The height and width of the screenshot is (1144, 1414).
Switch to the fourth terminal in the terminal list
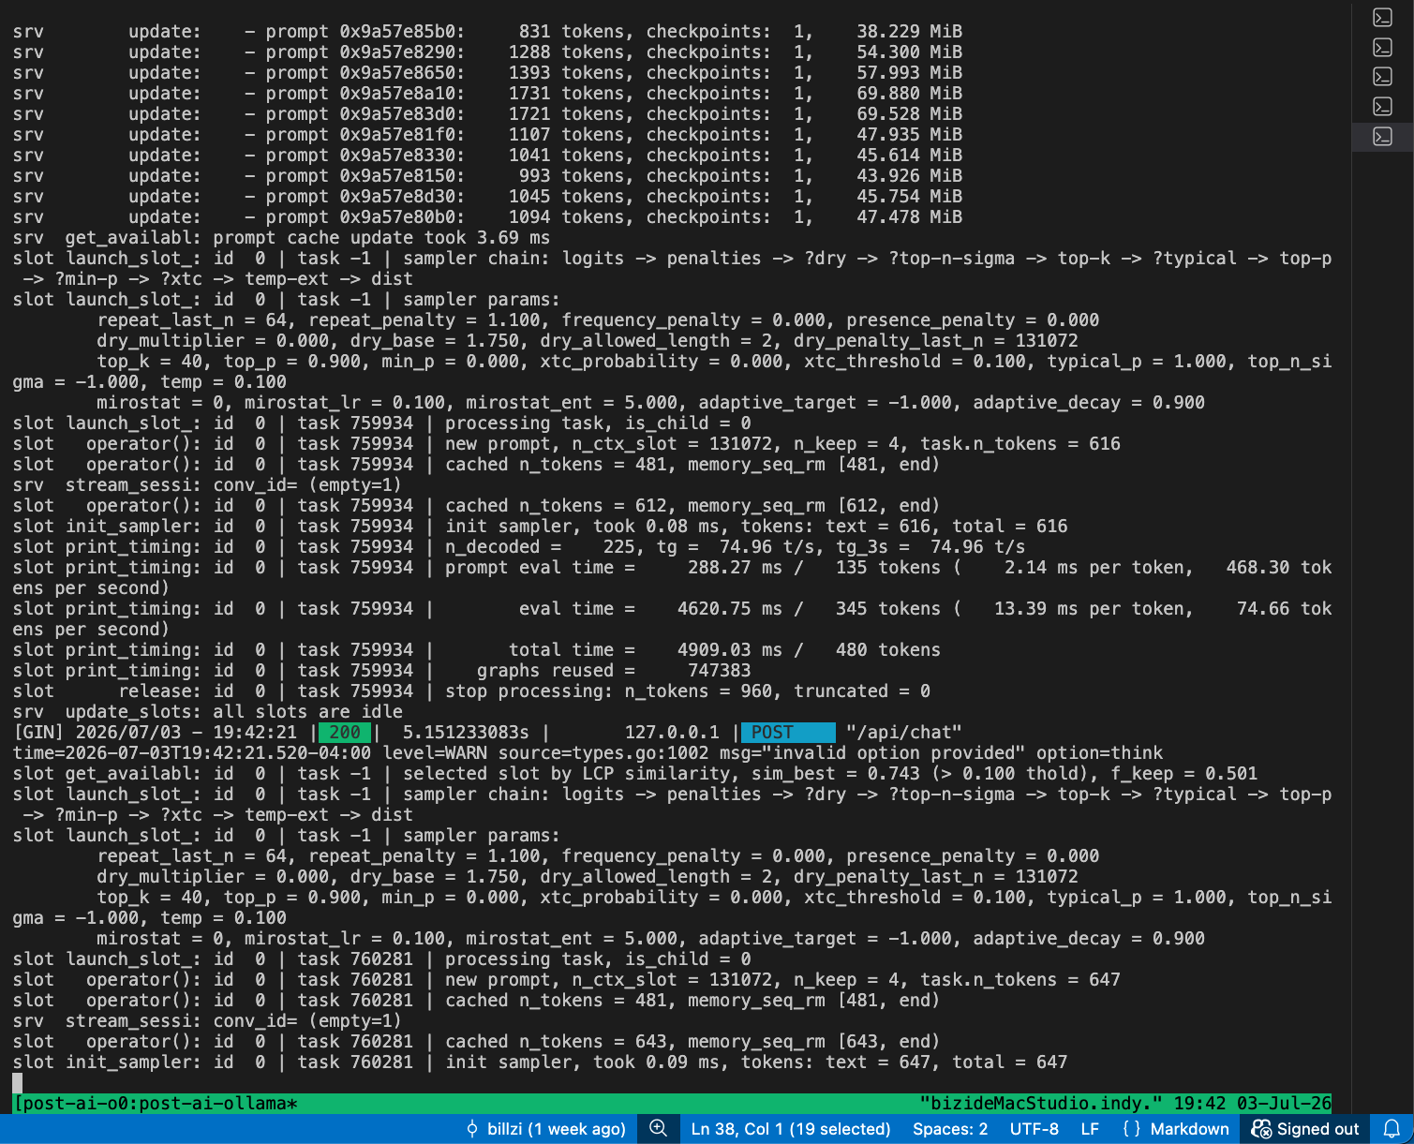[x=1382, y=107]
